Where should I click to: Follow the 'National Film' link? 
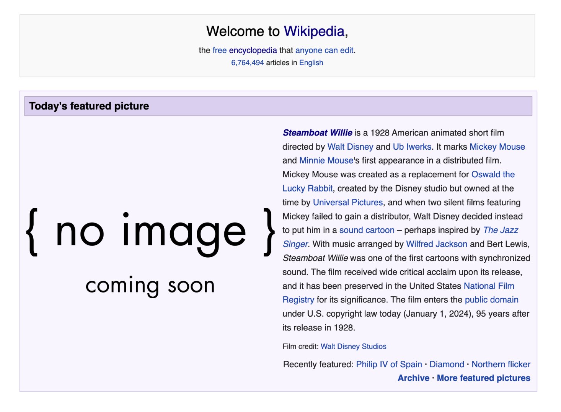[x=489, y=286]
